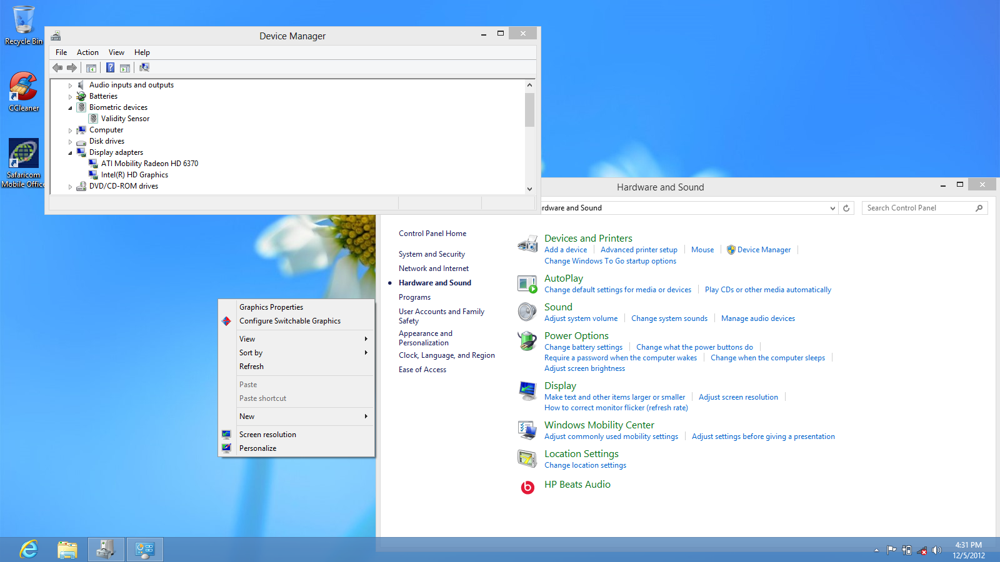Choose Screen resolution from the context menu
The height and width of the screenshot is (562, 1000).
pos(267,435)
